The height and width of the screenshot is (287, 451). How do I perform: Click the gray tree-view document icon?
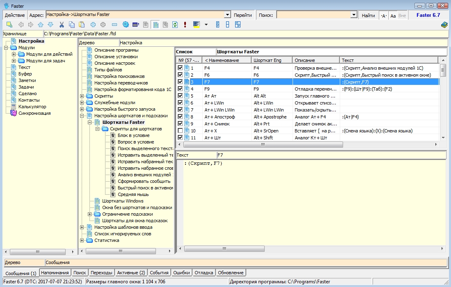tap(165, 25)
